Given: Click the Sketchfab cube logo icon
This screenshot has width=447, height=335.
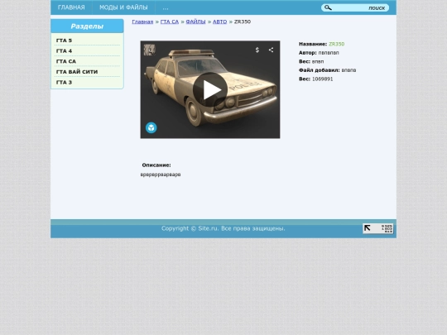Looking at the screenshot, I should [x=151, y=127].
